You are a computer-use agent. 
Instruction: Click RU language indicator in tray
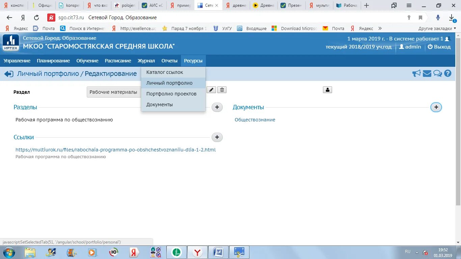pos(408,252)
